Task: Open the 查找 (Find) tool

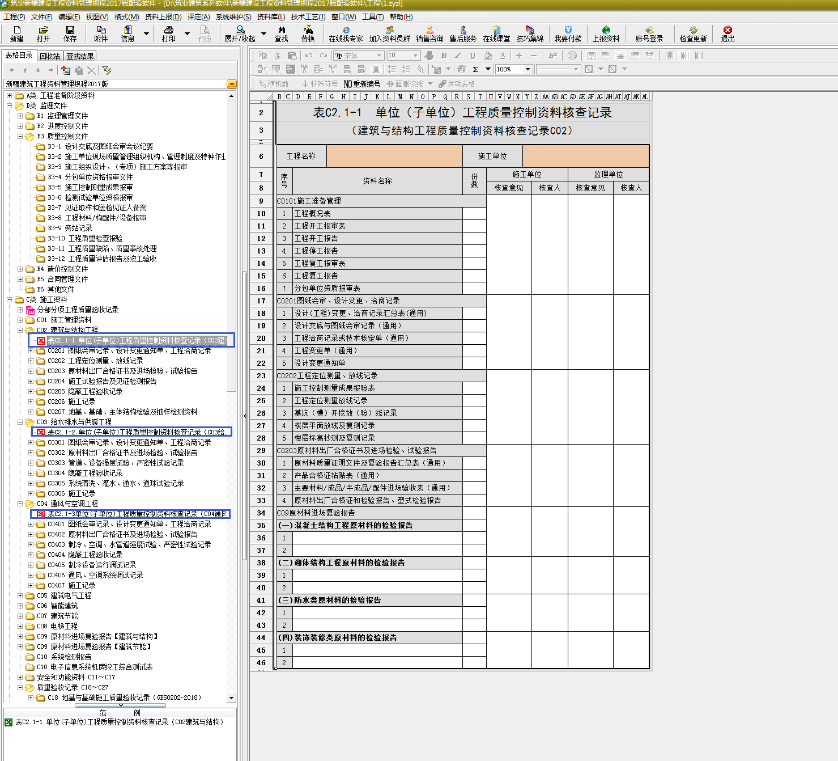Action: pyautogui.click(x=281, y=34)
